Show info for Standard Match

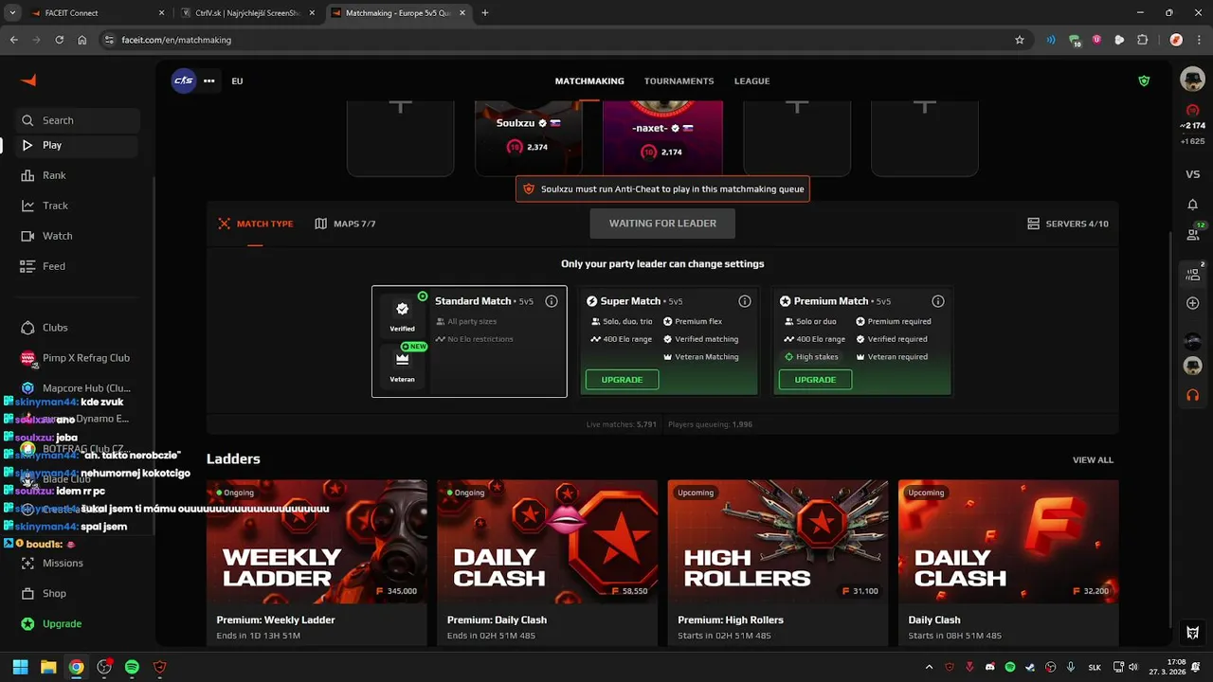[x=551, y=301]
